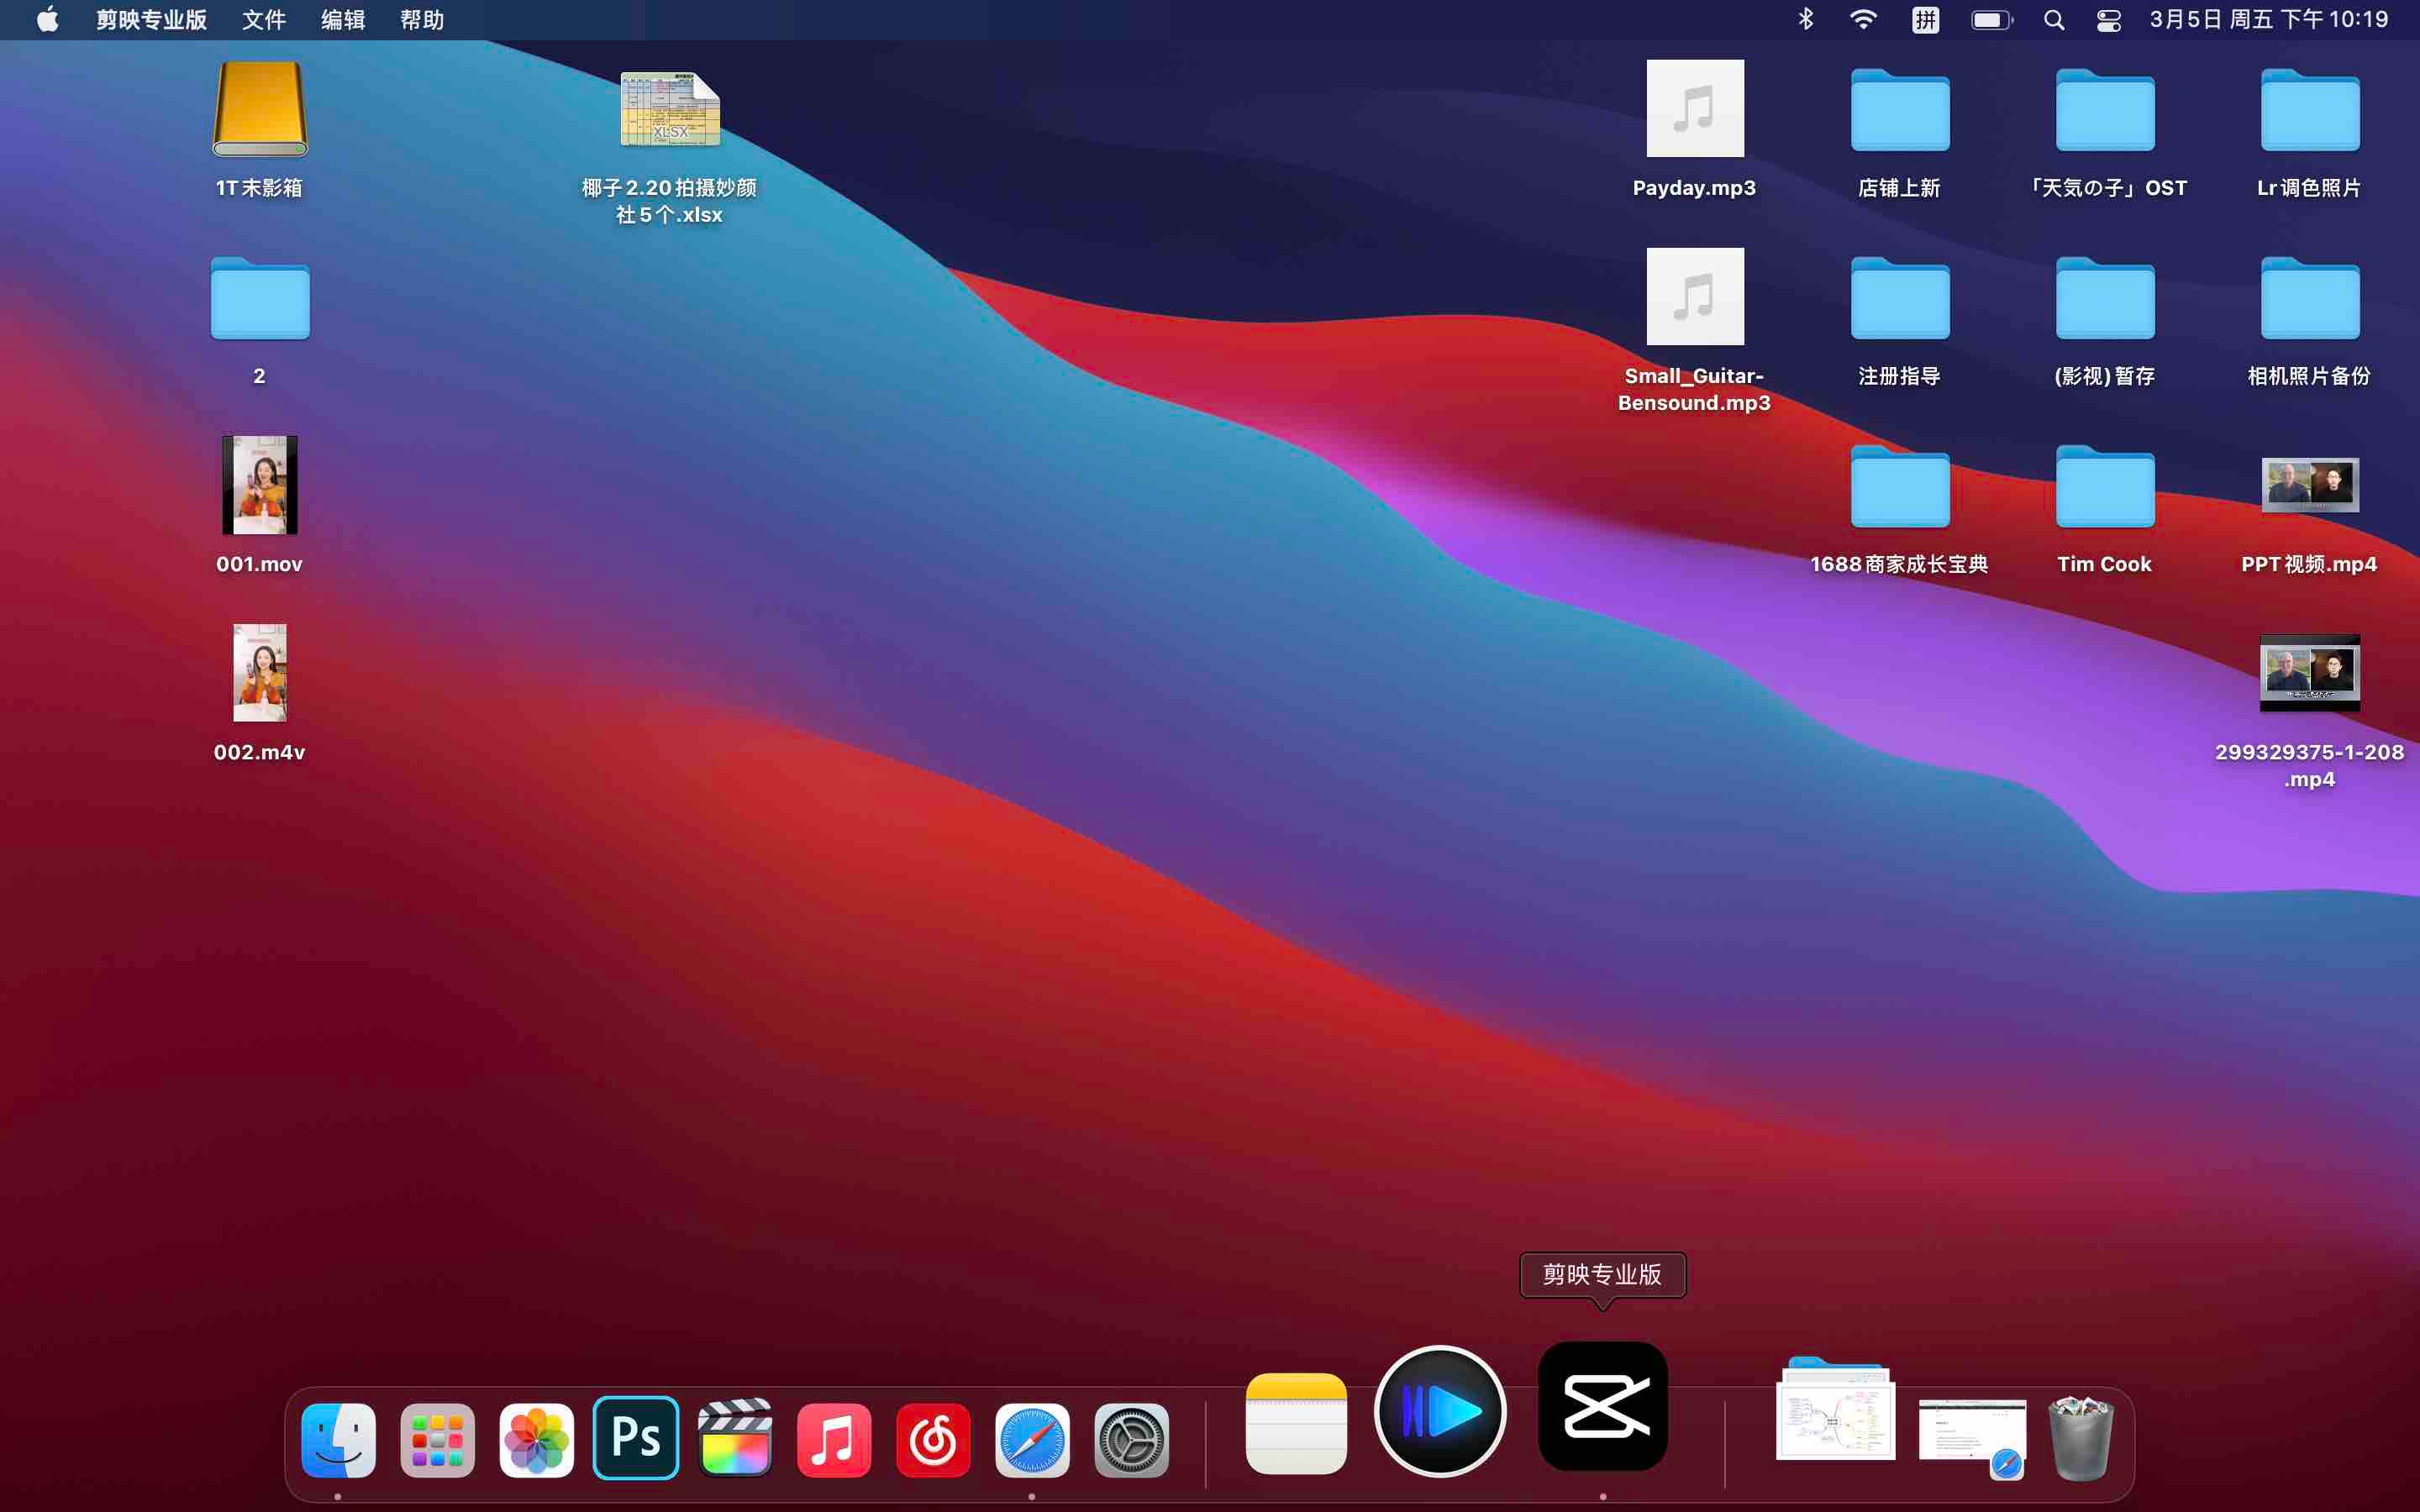Open the Trash in the dock
Screen dimensions: 2420x1512
point(2080,1438)
